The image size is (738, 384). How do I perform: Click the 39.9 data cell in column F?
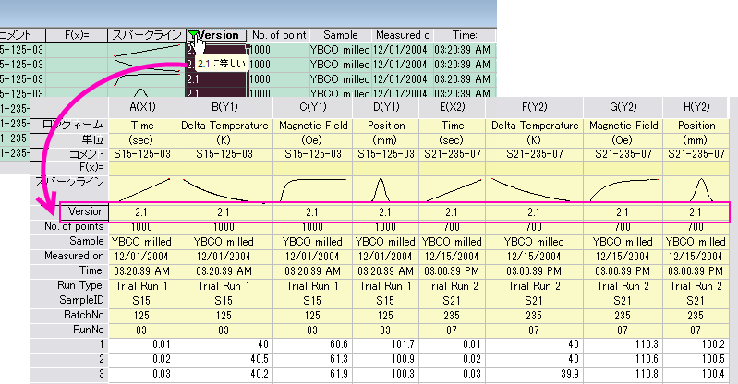534,374
